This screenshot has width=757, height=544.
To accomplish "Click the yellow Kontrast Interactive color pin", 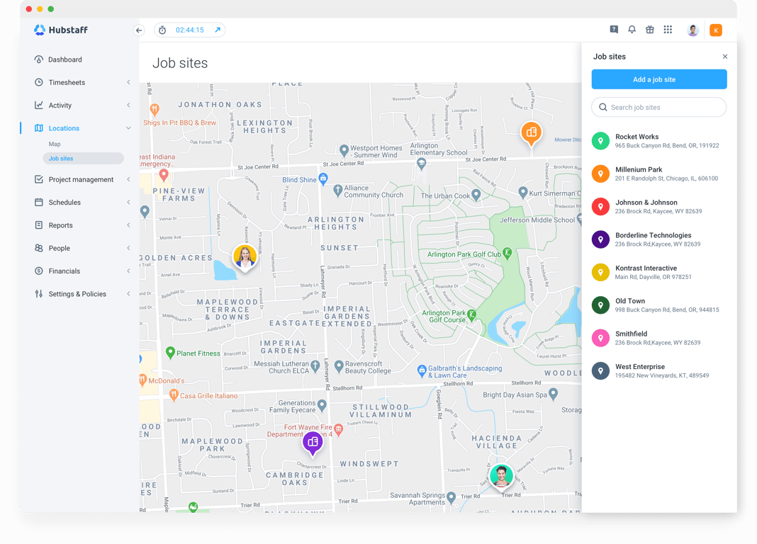I will [x=600, y=272].
